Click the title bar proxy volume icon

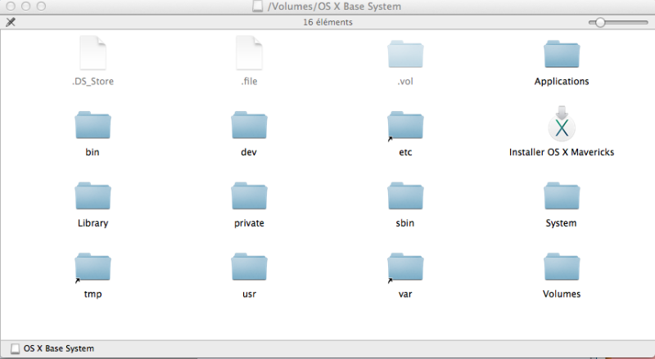tap(259, 7)
